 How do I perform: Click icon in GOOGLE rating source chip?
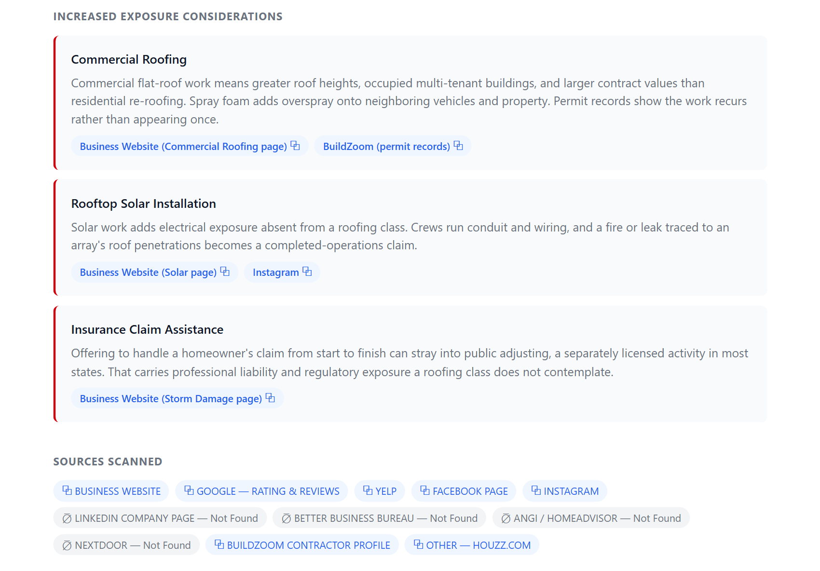pyautogui.click(x=189, y=490)
